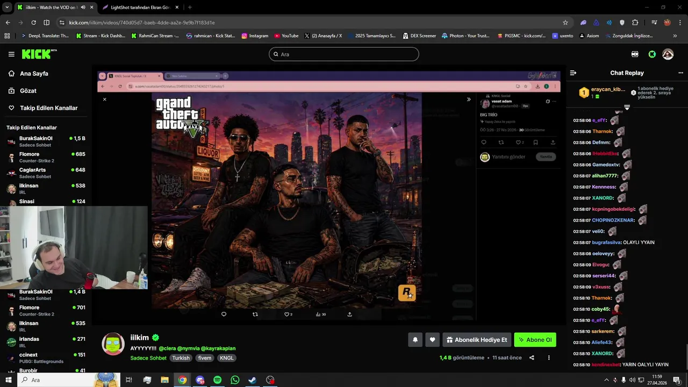Click the reply icon under the photo
This screenshot has width=688, height=387.
[x=224, y=314]
